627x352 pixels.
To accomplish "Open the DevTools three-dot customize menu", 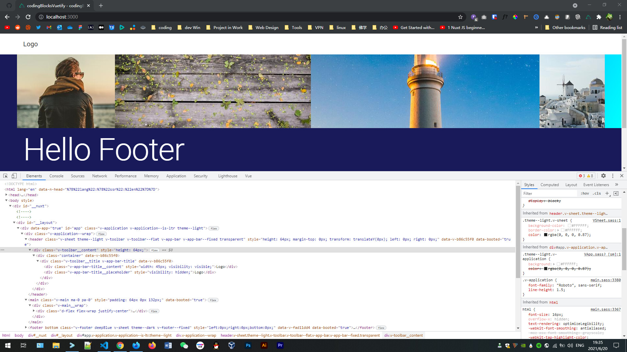I will pos(613,176).
